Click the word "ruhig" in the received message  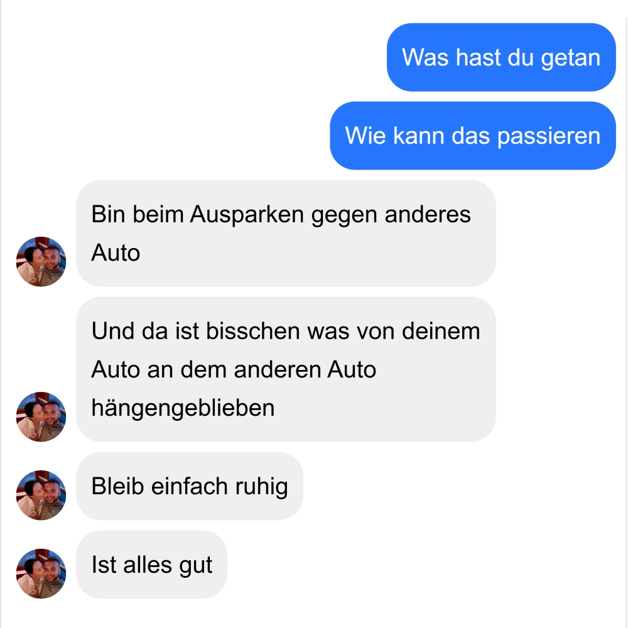(261, 487)
